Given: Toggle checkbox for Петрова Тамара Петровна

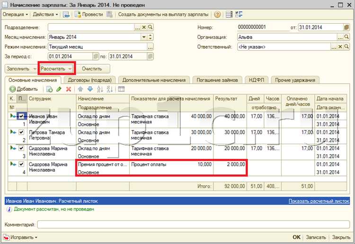Looking at the screenshot, I should [x=21, y=132].
